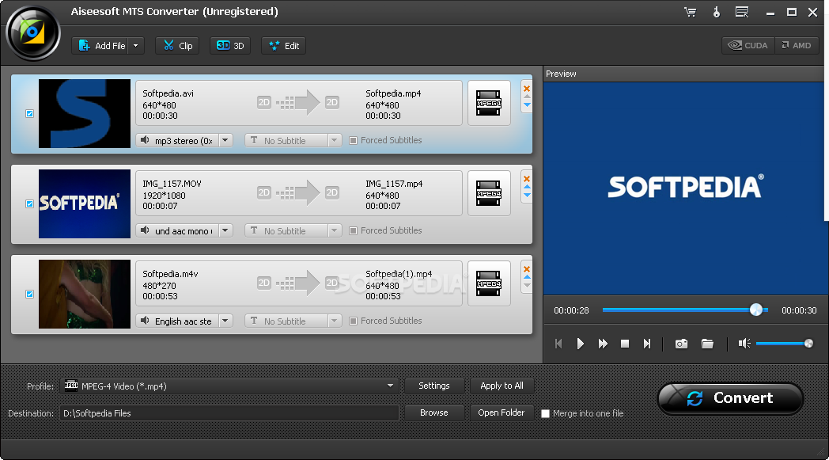Screen dimensions: 829x460
Task: Uncheck the IMG_1157.MOV file checkbox
Action: point(29,203)
